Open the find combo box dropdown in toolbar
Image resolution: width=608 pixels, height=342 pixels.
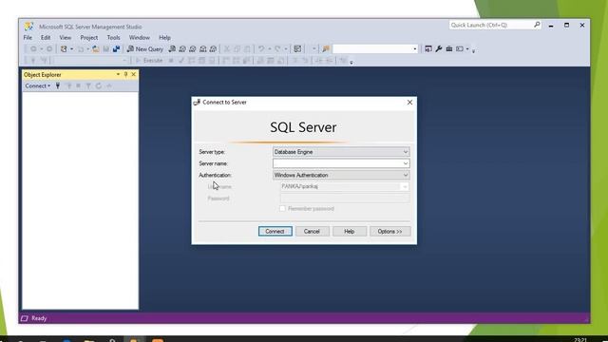pyautogui.click(x=414, y=48)
